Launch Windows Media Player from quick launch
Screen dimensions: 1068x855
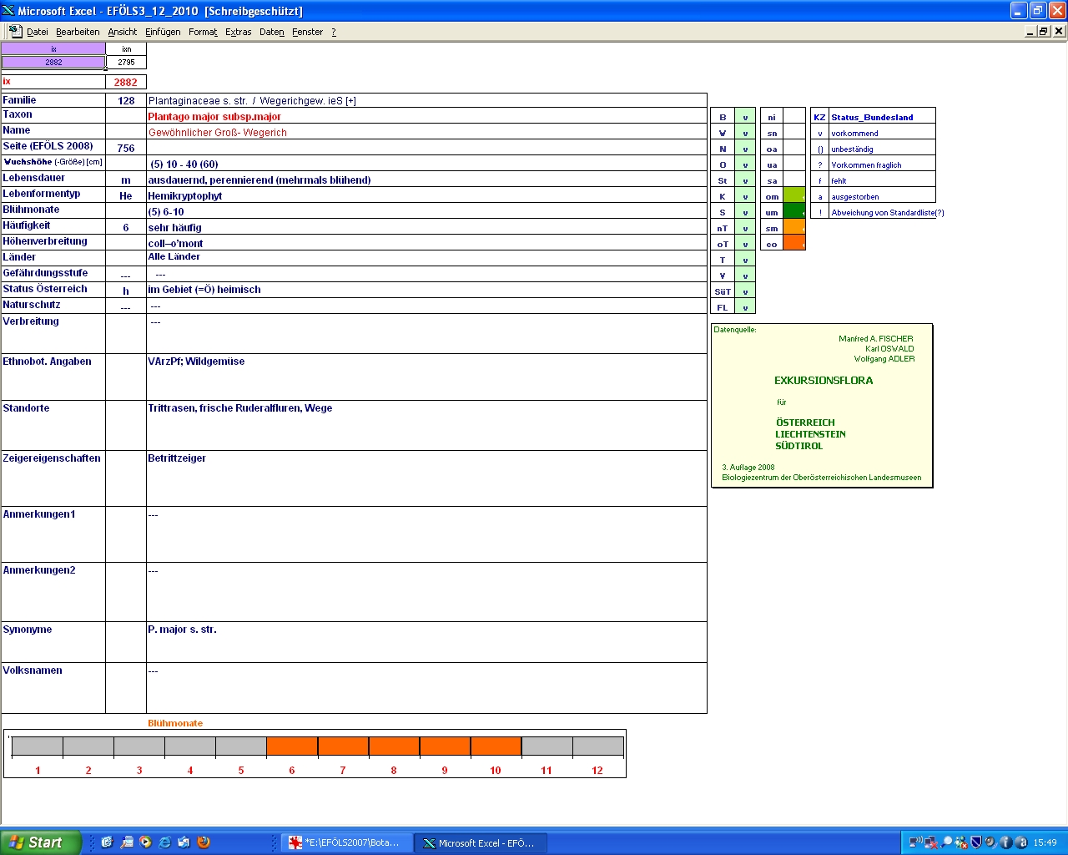145,842
